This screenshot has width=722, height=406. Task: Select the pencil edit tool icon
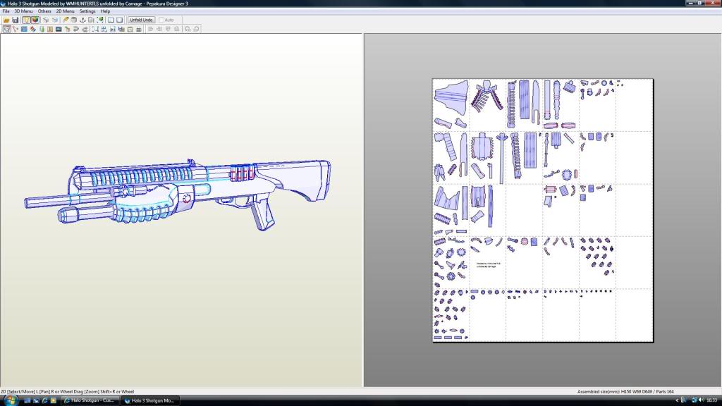tap(66, 20)
